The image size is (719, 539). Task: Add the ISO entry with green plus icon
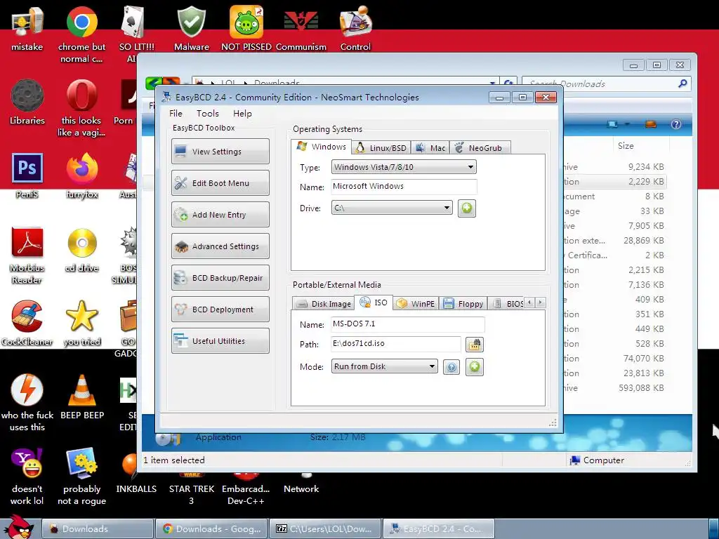coord(475,366)
